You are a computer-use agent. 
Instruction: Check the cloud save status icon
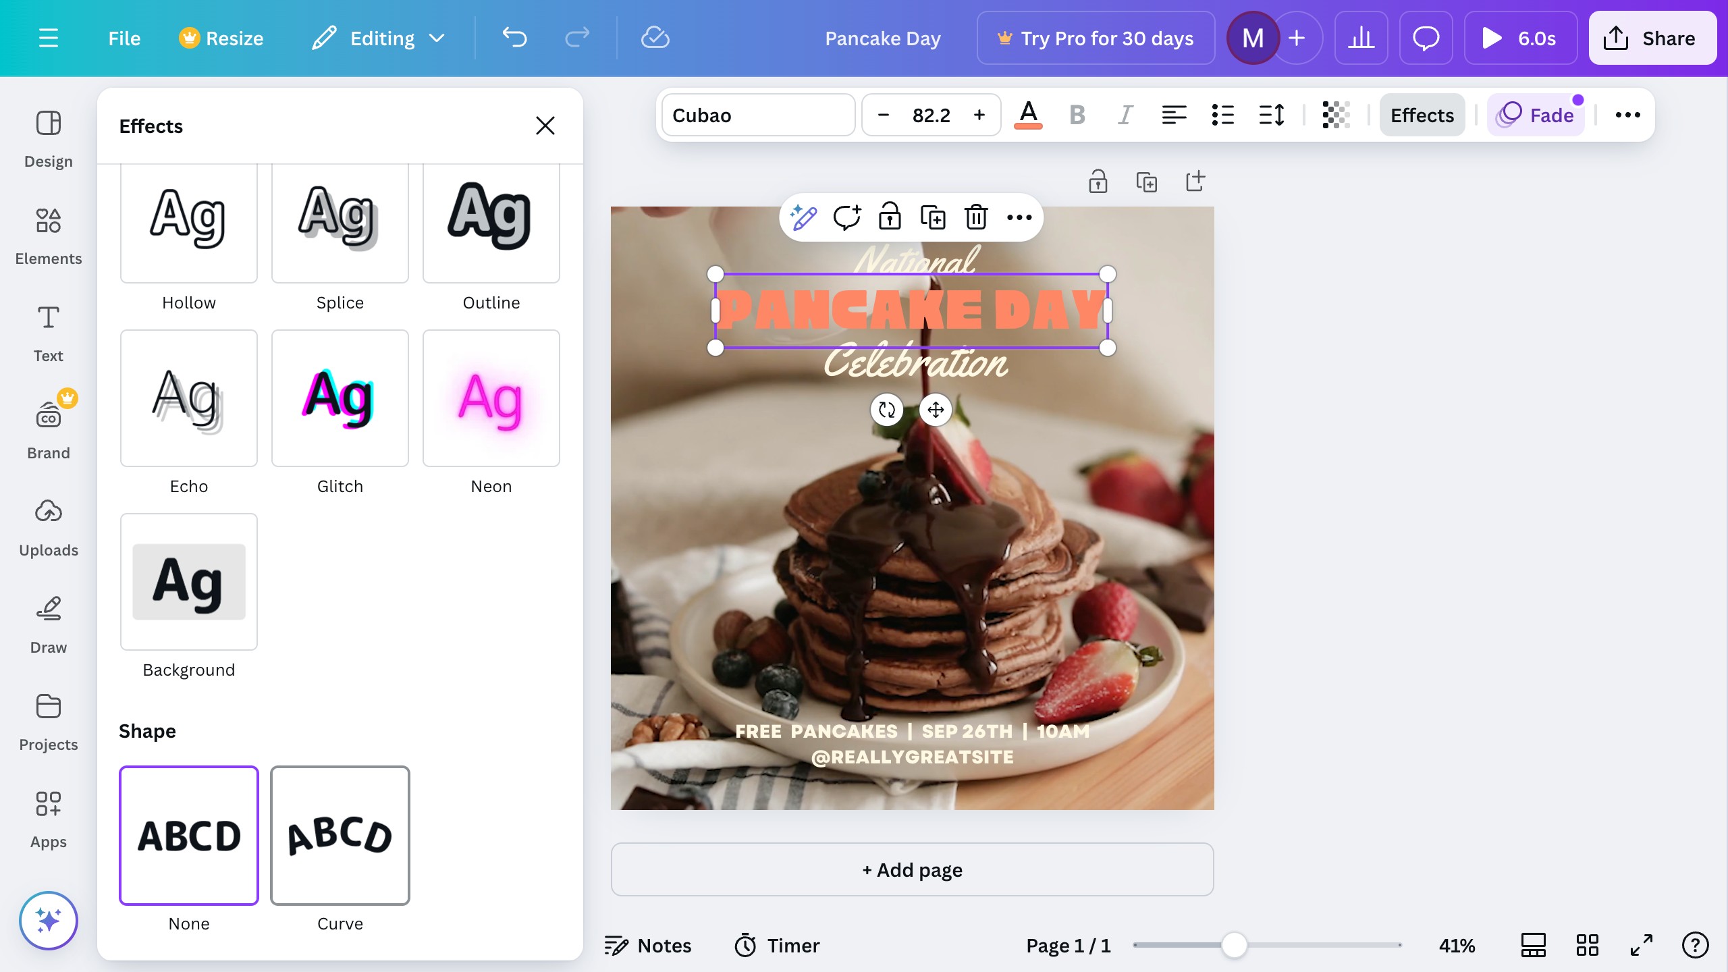click(655, 38)
